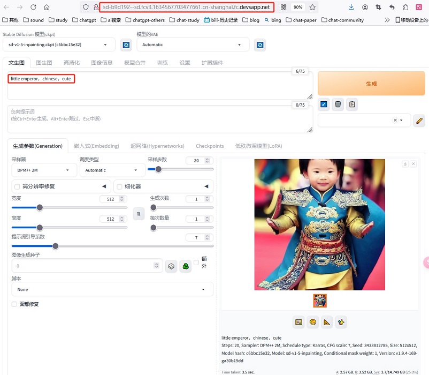Viewport: 429px width, 375px height.
Task: Open browser downloads panel
Action: pos(351,7)
